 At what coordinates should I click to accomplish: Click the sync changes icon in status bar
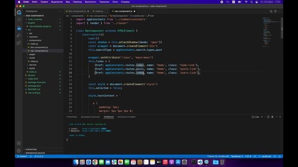coord(31,156)
